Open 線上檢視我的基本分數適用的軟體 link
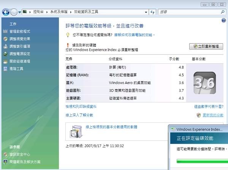228x170 pixels. point(111,127)
